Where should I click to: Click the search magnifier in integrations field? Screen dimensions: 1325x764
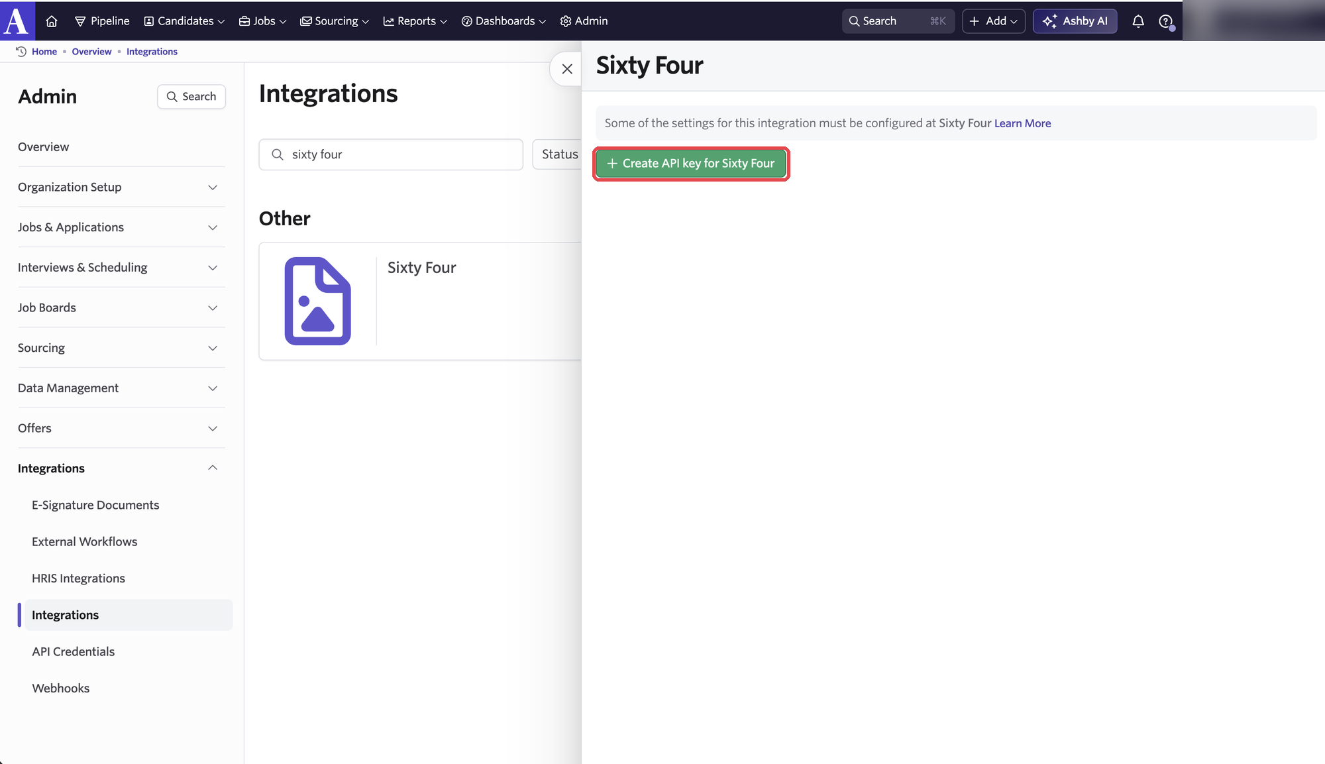click(278, 154)
